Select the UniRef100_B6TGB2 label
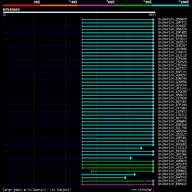This screenshot has width=192, height=192. 172,102
